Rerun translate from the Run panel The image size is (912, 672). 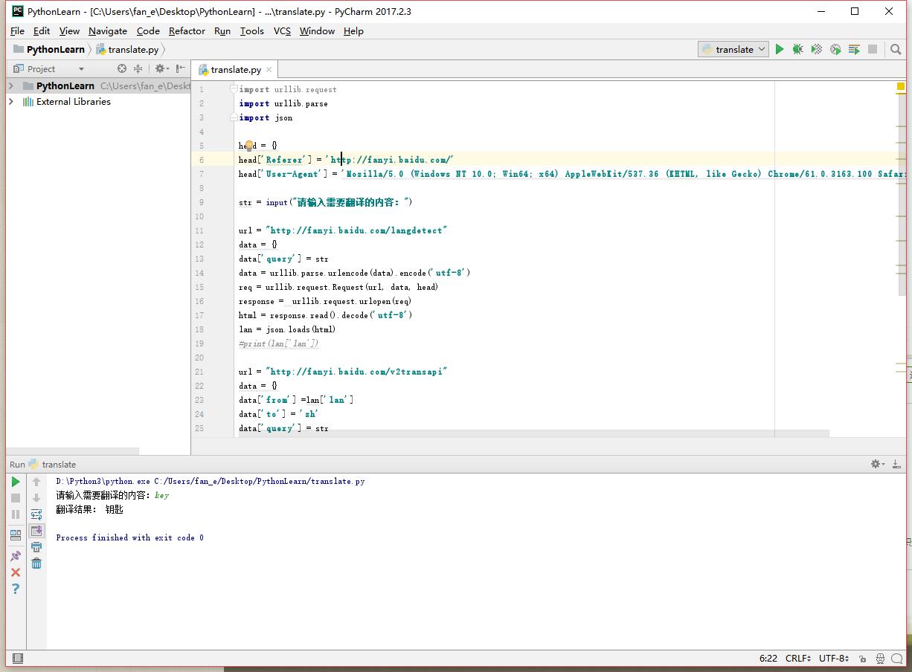tap(15, 482)
